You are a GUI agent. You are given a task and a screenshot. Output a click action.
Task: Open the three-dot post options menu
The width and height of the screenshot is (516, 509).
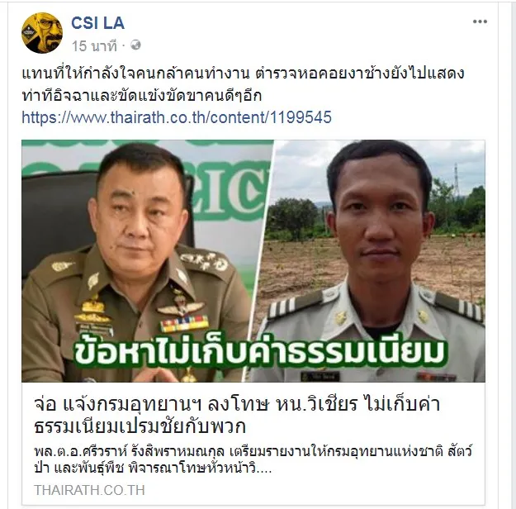point(480,21)
